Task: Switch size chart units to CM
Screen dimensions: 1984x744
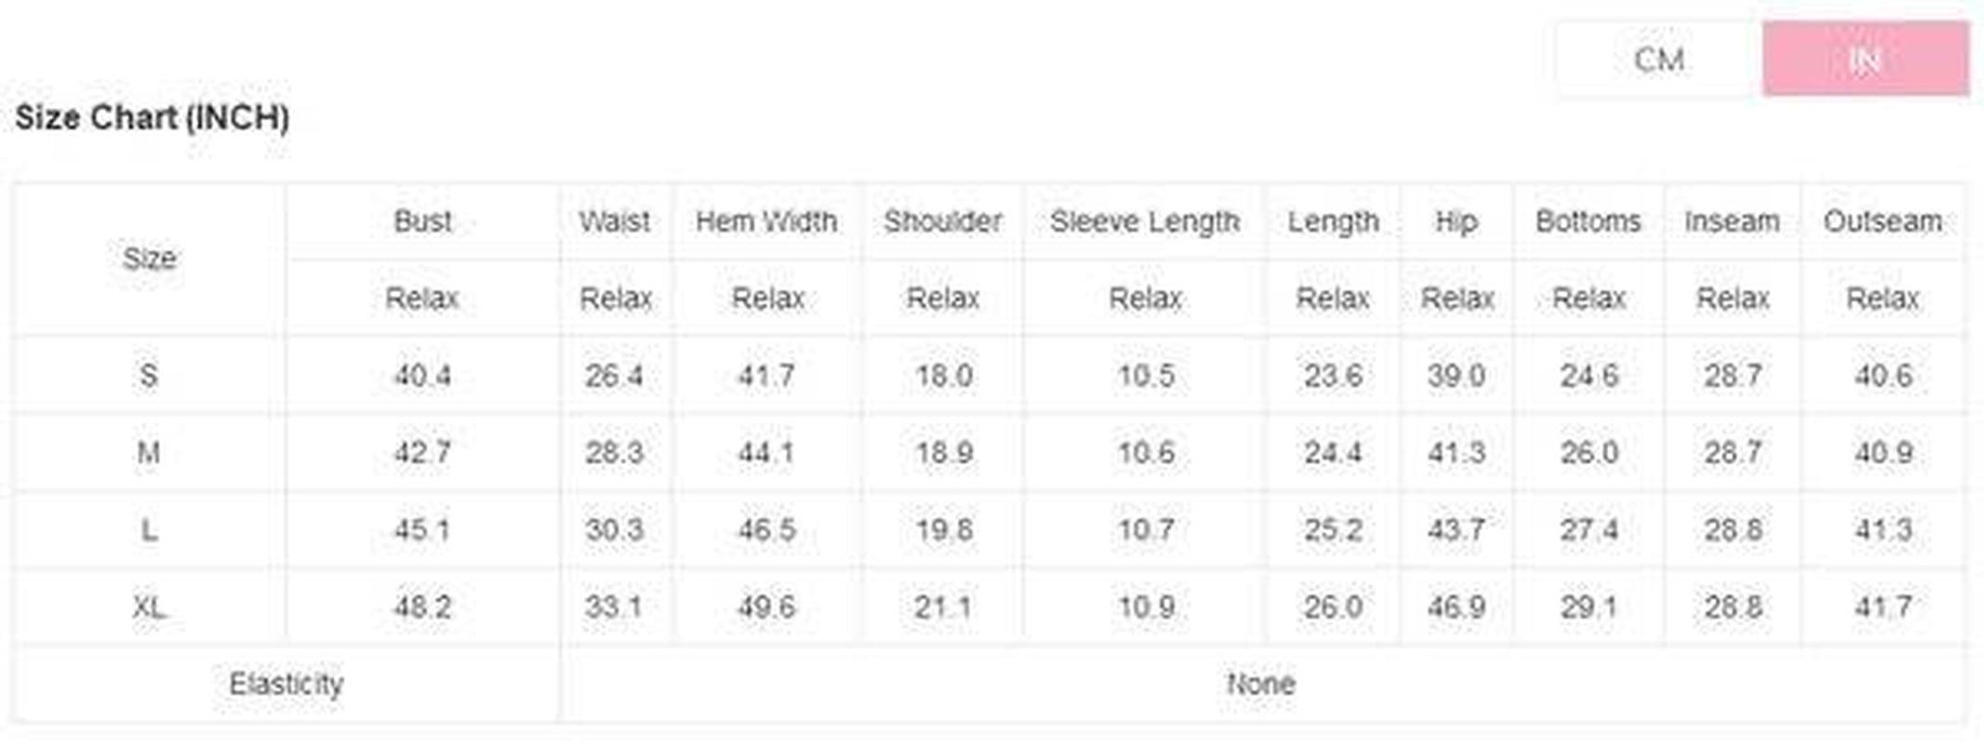Action: [1658, 60]
